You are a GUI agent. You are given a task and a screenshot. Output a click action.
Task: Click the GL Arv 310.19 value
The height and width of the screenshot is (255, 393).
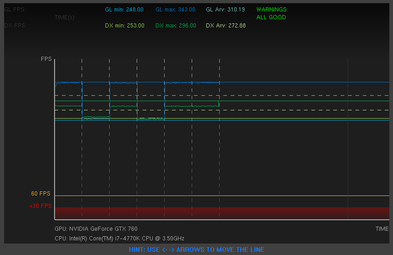coord(225,10)
